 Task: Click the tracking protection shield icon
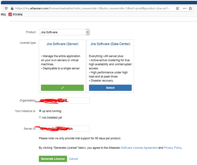coord(6,8)
